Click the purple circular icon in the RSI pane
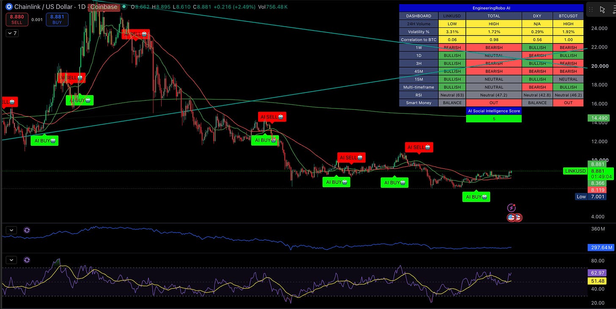The width and height of the screenshot is (616, 309). [x=27, y=260]
